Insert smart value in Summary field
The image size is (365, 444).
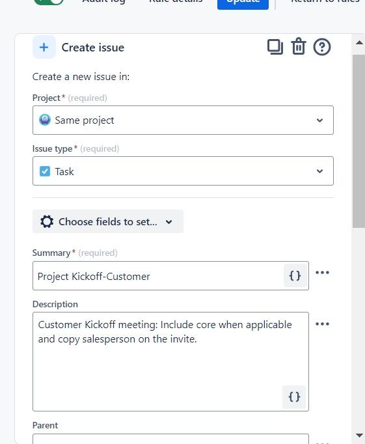(295, 275)
